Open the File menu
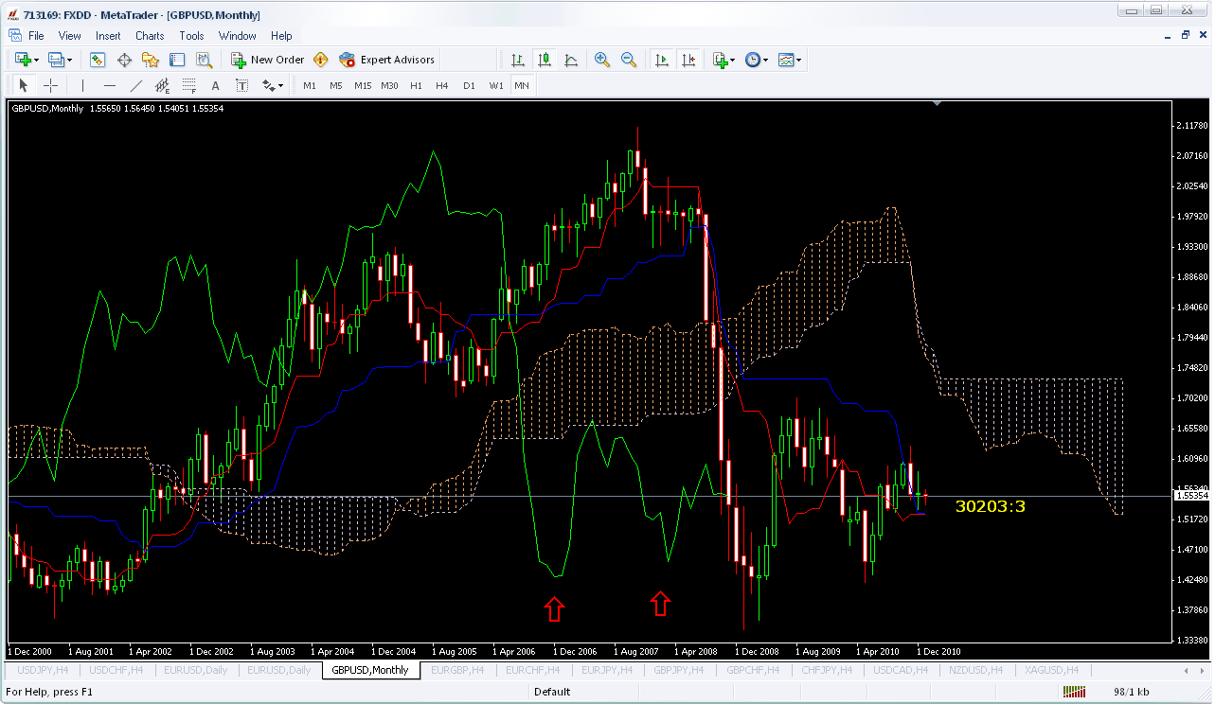 tap(36, 36)
